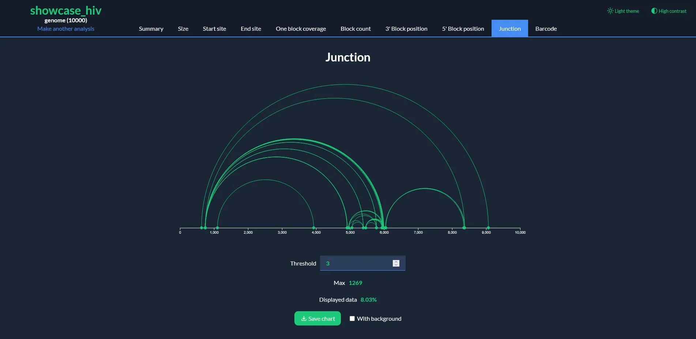Click the download icon on Save chart
This screenshot has height=339, width=696.
(x=304, y=319)
